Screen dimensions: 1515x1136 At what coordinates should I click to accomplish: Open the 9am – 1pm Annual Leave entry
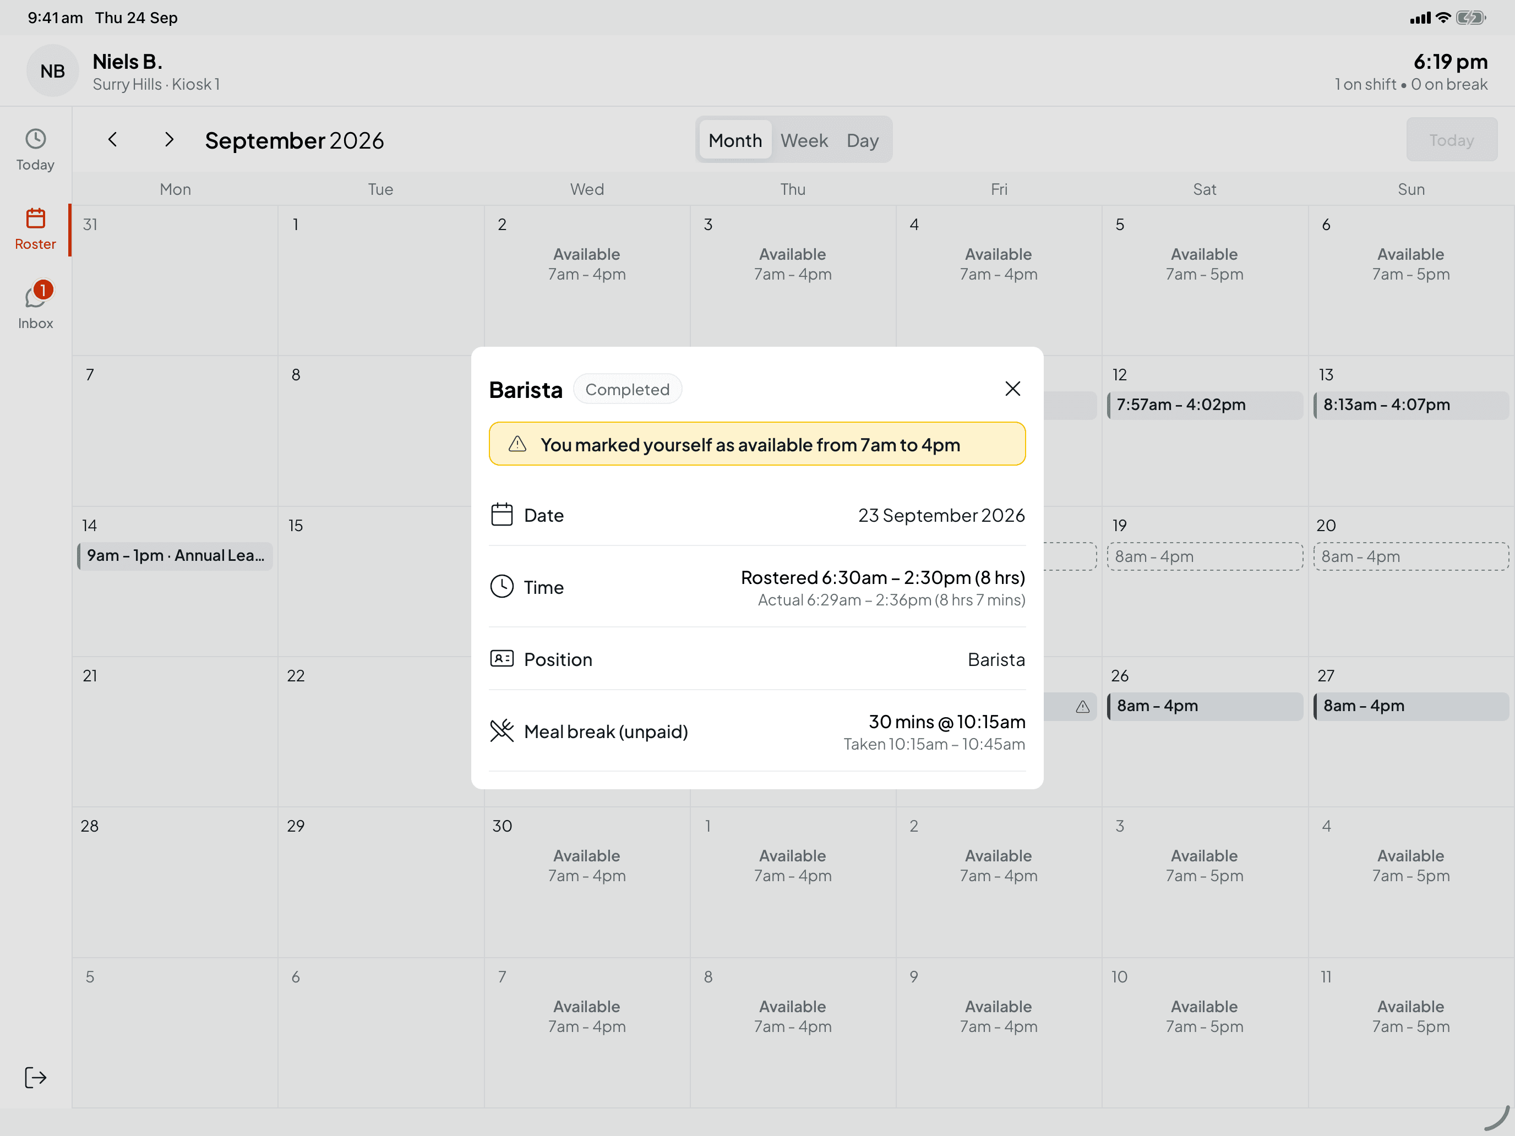175,555
